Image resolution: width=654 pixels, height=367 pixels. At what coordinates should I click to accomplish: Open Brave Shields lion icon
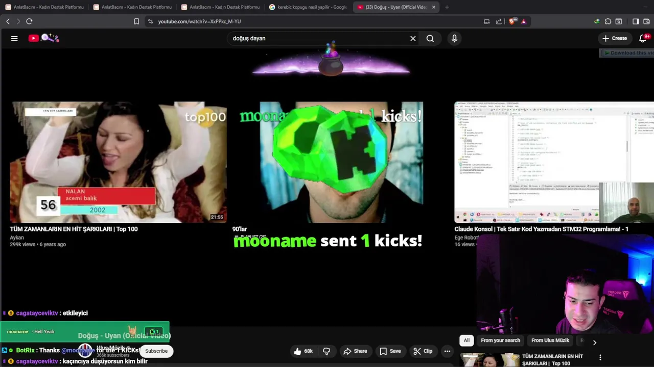513,21
